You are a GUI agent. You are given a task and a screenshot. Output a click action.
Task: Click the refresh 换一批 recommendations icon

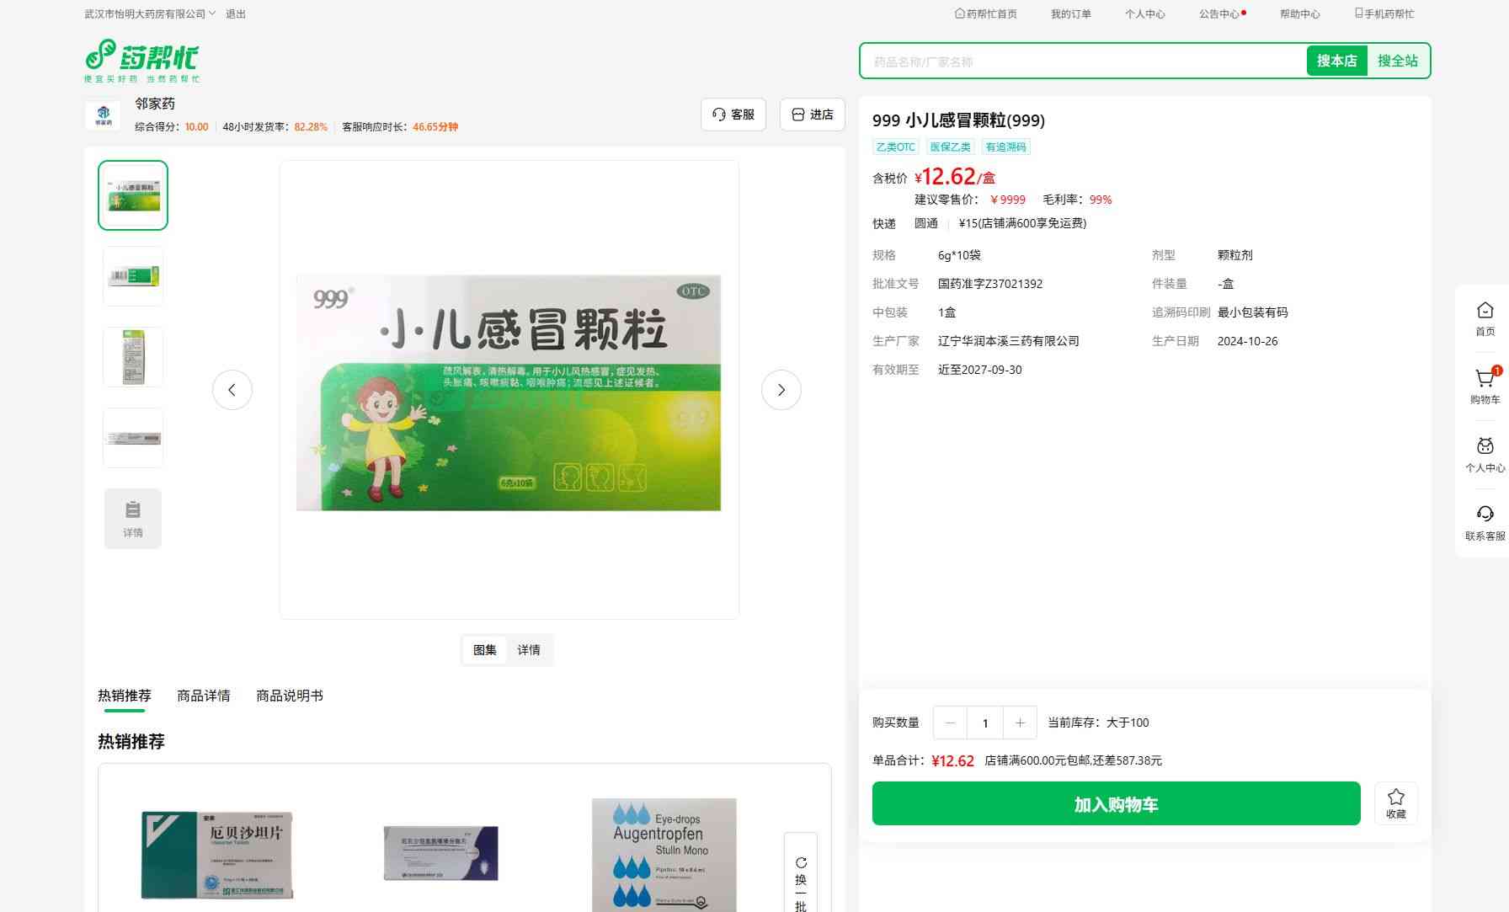click(x=801, y=863)
